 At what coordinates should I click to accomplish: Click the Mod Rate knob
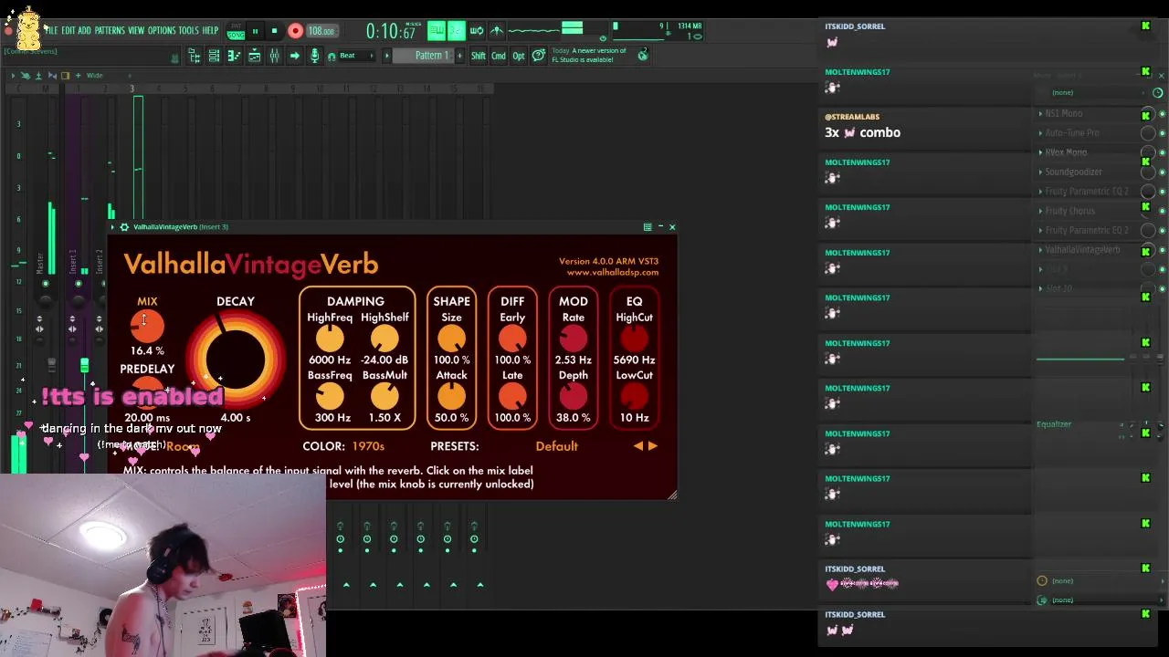tap(574, 339)
